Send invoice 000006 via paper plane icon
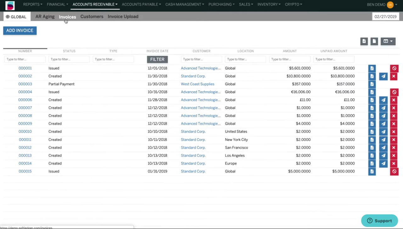 383,100
